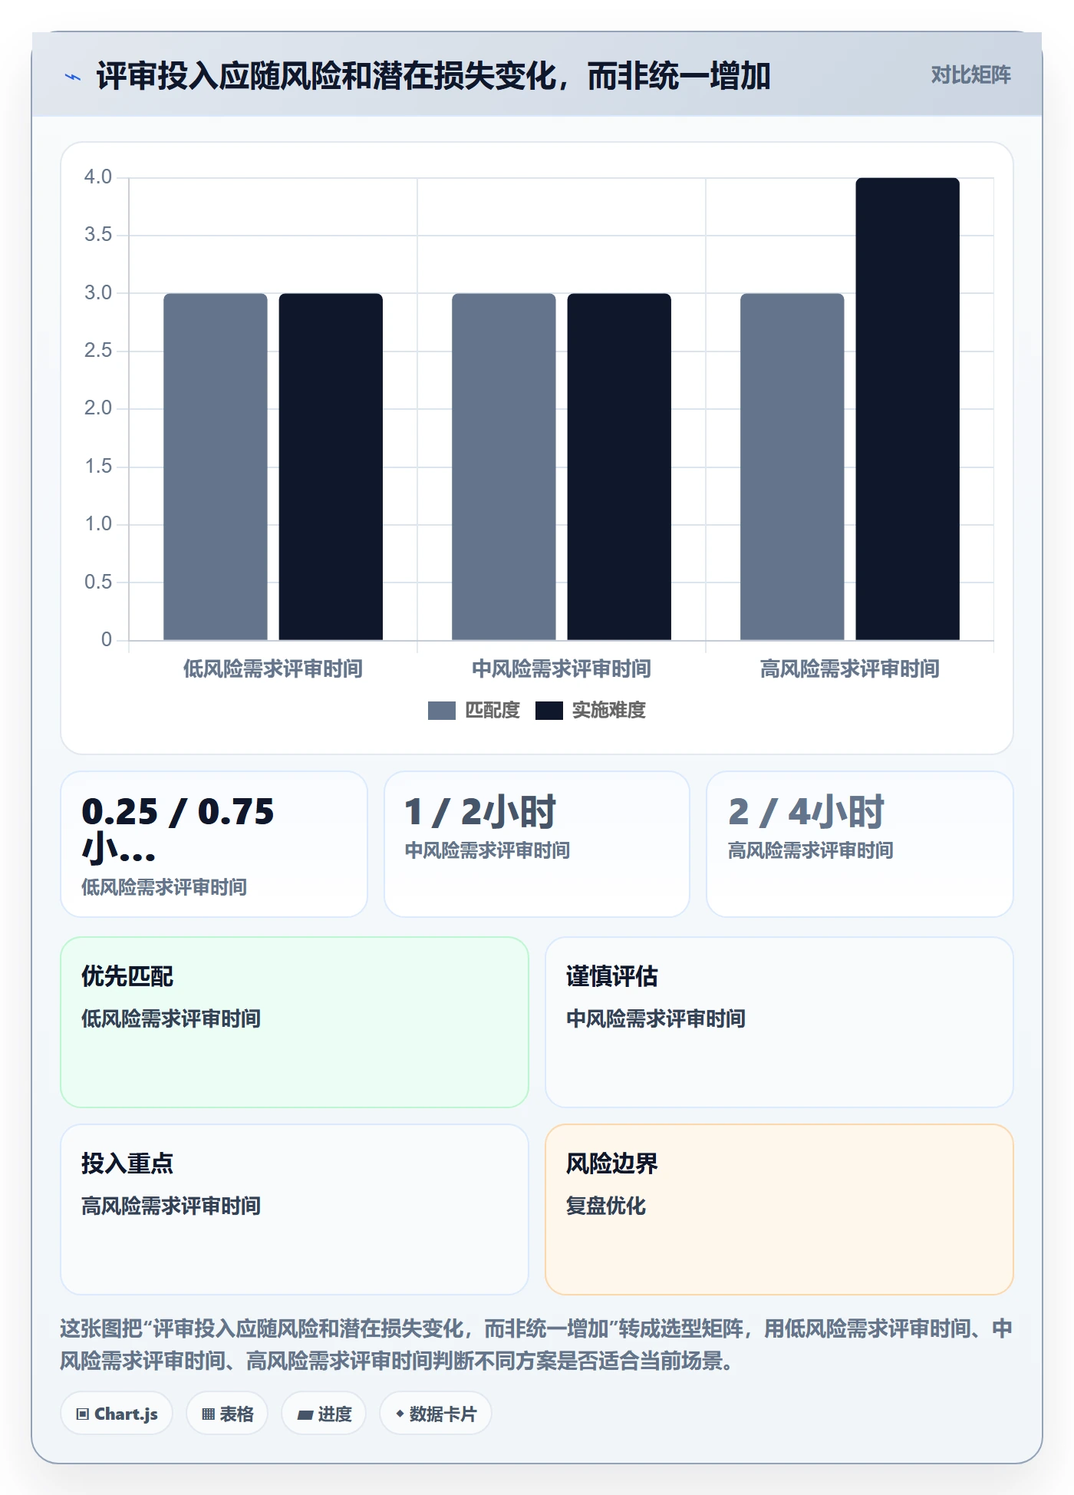Click the y-axis value 2.5
The image size is (1074, 1495).
click(x=98, y=351)
